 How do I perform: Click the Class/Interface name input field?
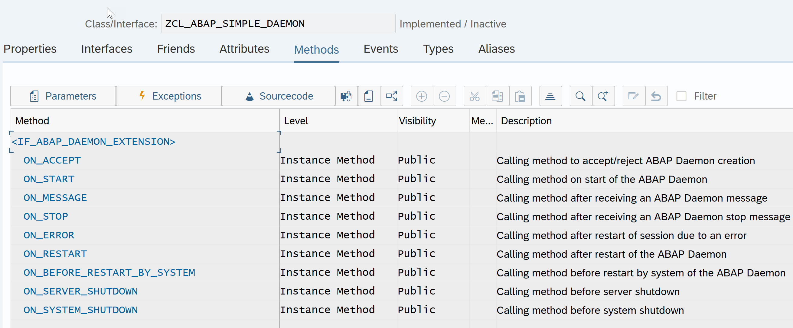(278, 24)
